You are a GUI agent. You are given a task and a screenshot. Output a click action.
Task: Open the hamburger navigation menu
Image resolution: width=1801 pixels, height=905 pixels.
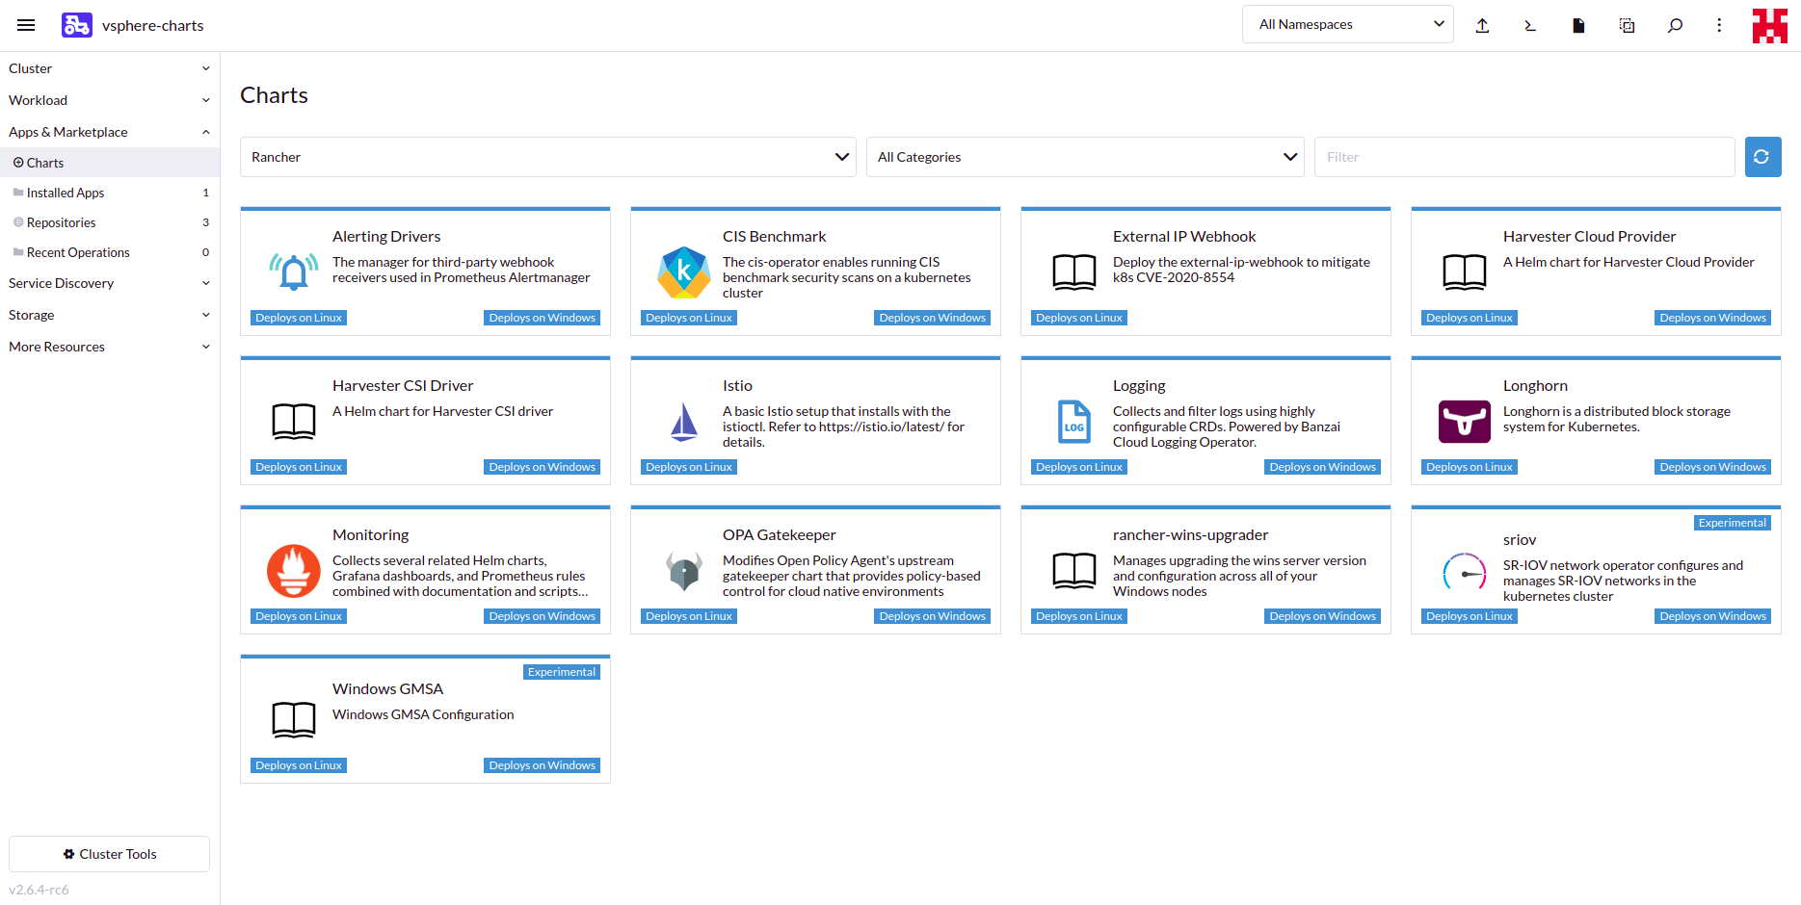(26, 25)
